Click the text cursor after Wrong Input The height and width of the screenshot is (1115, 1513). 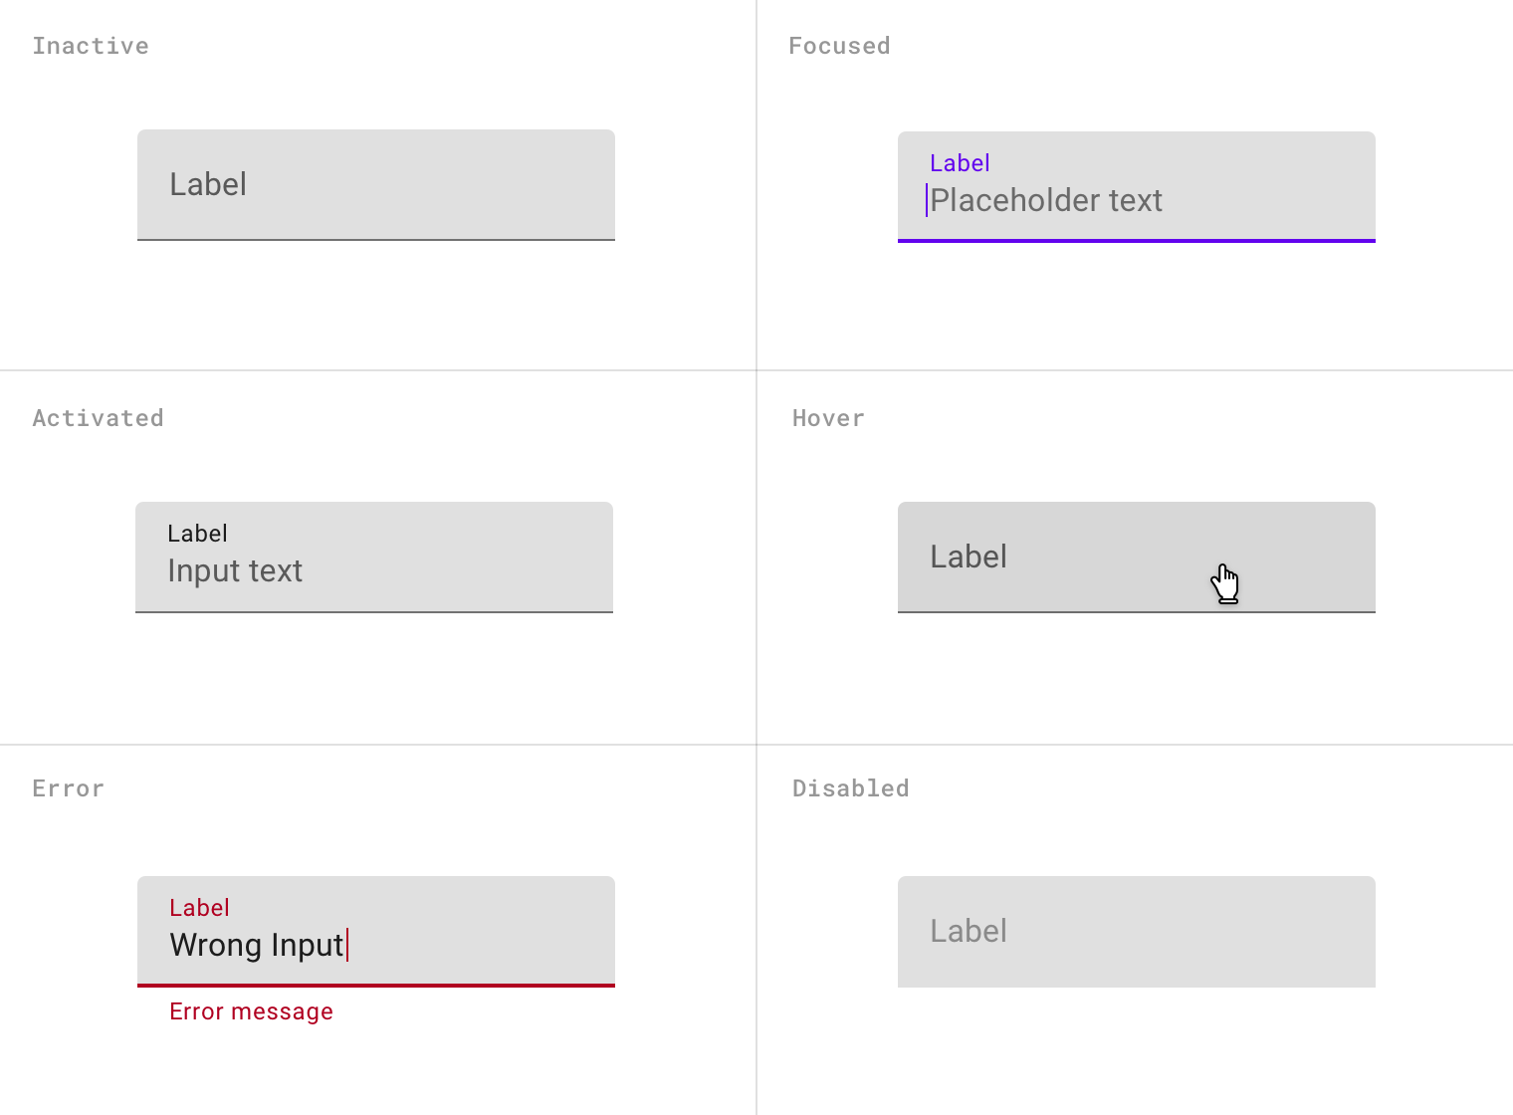point(347,945)
